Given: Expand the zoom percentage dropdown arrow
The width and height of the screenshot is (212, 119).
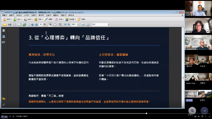Looking at the screenshot, I should pos(78,25).
